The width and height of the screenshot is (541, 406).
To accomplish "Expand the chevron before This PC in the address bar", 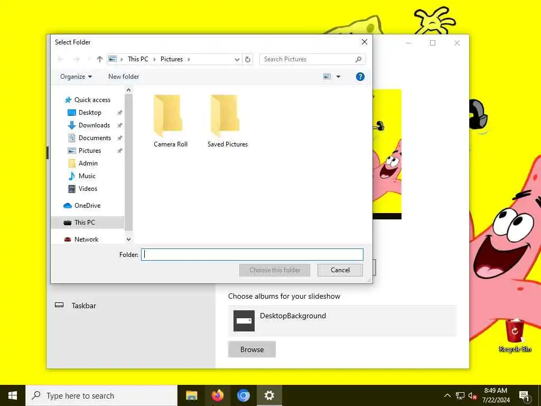I will tap(122, 59).
